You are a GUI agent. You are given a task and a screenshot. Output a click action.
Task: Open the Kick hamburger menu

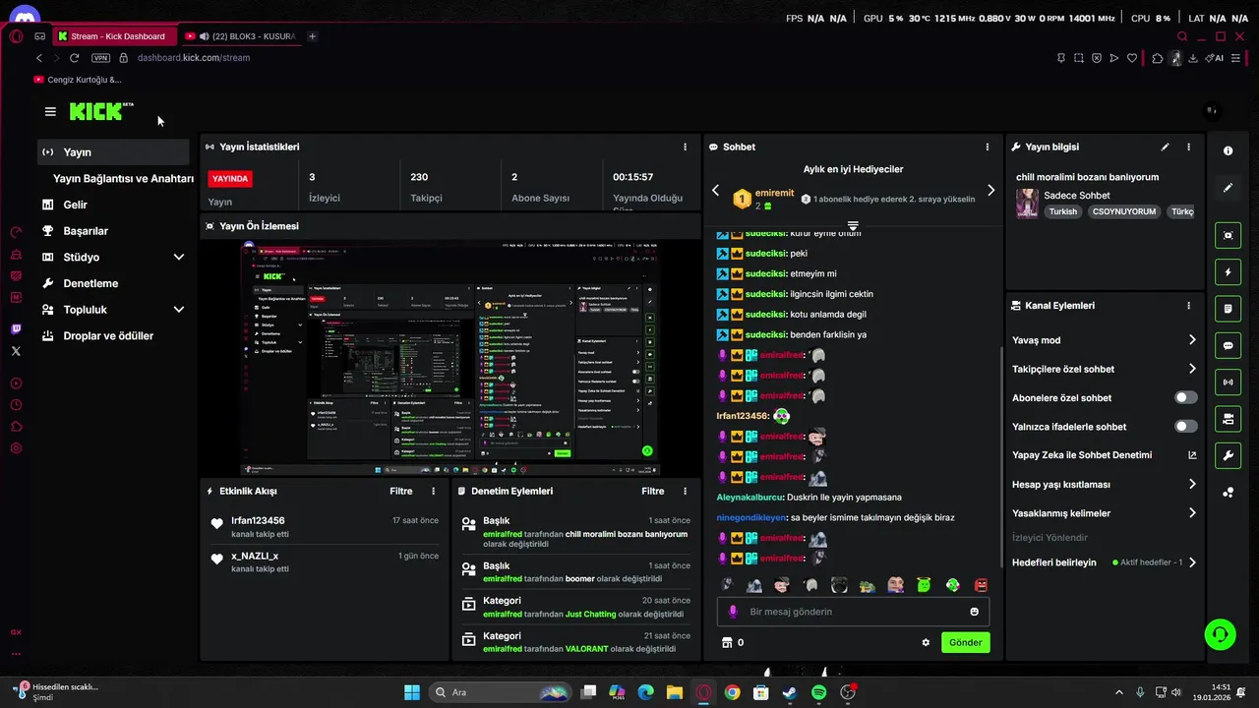(x=50, y=111)
